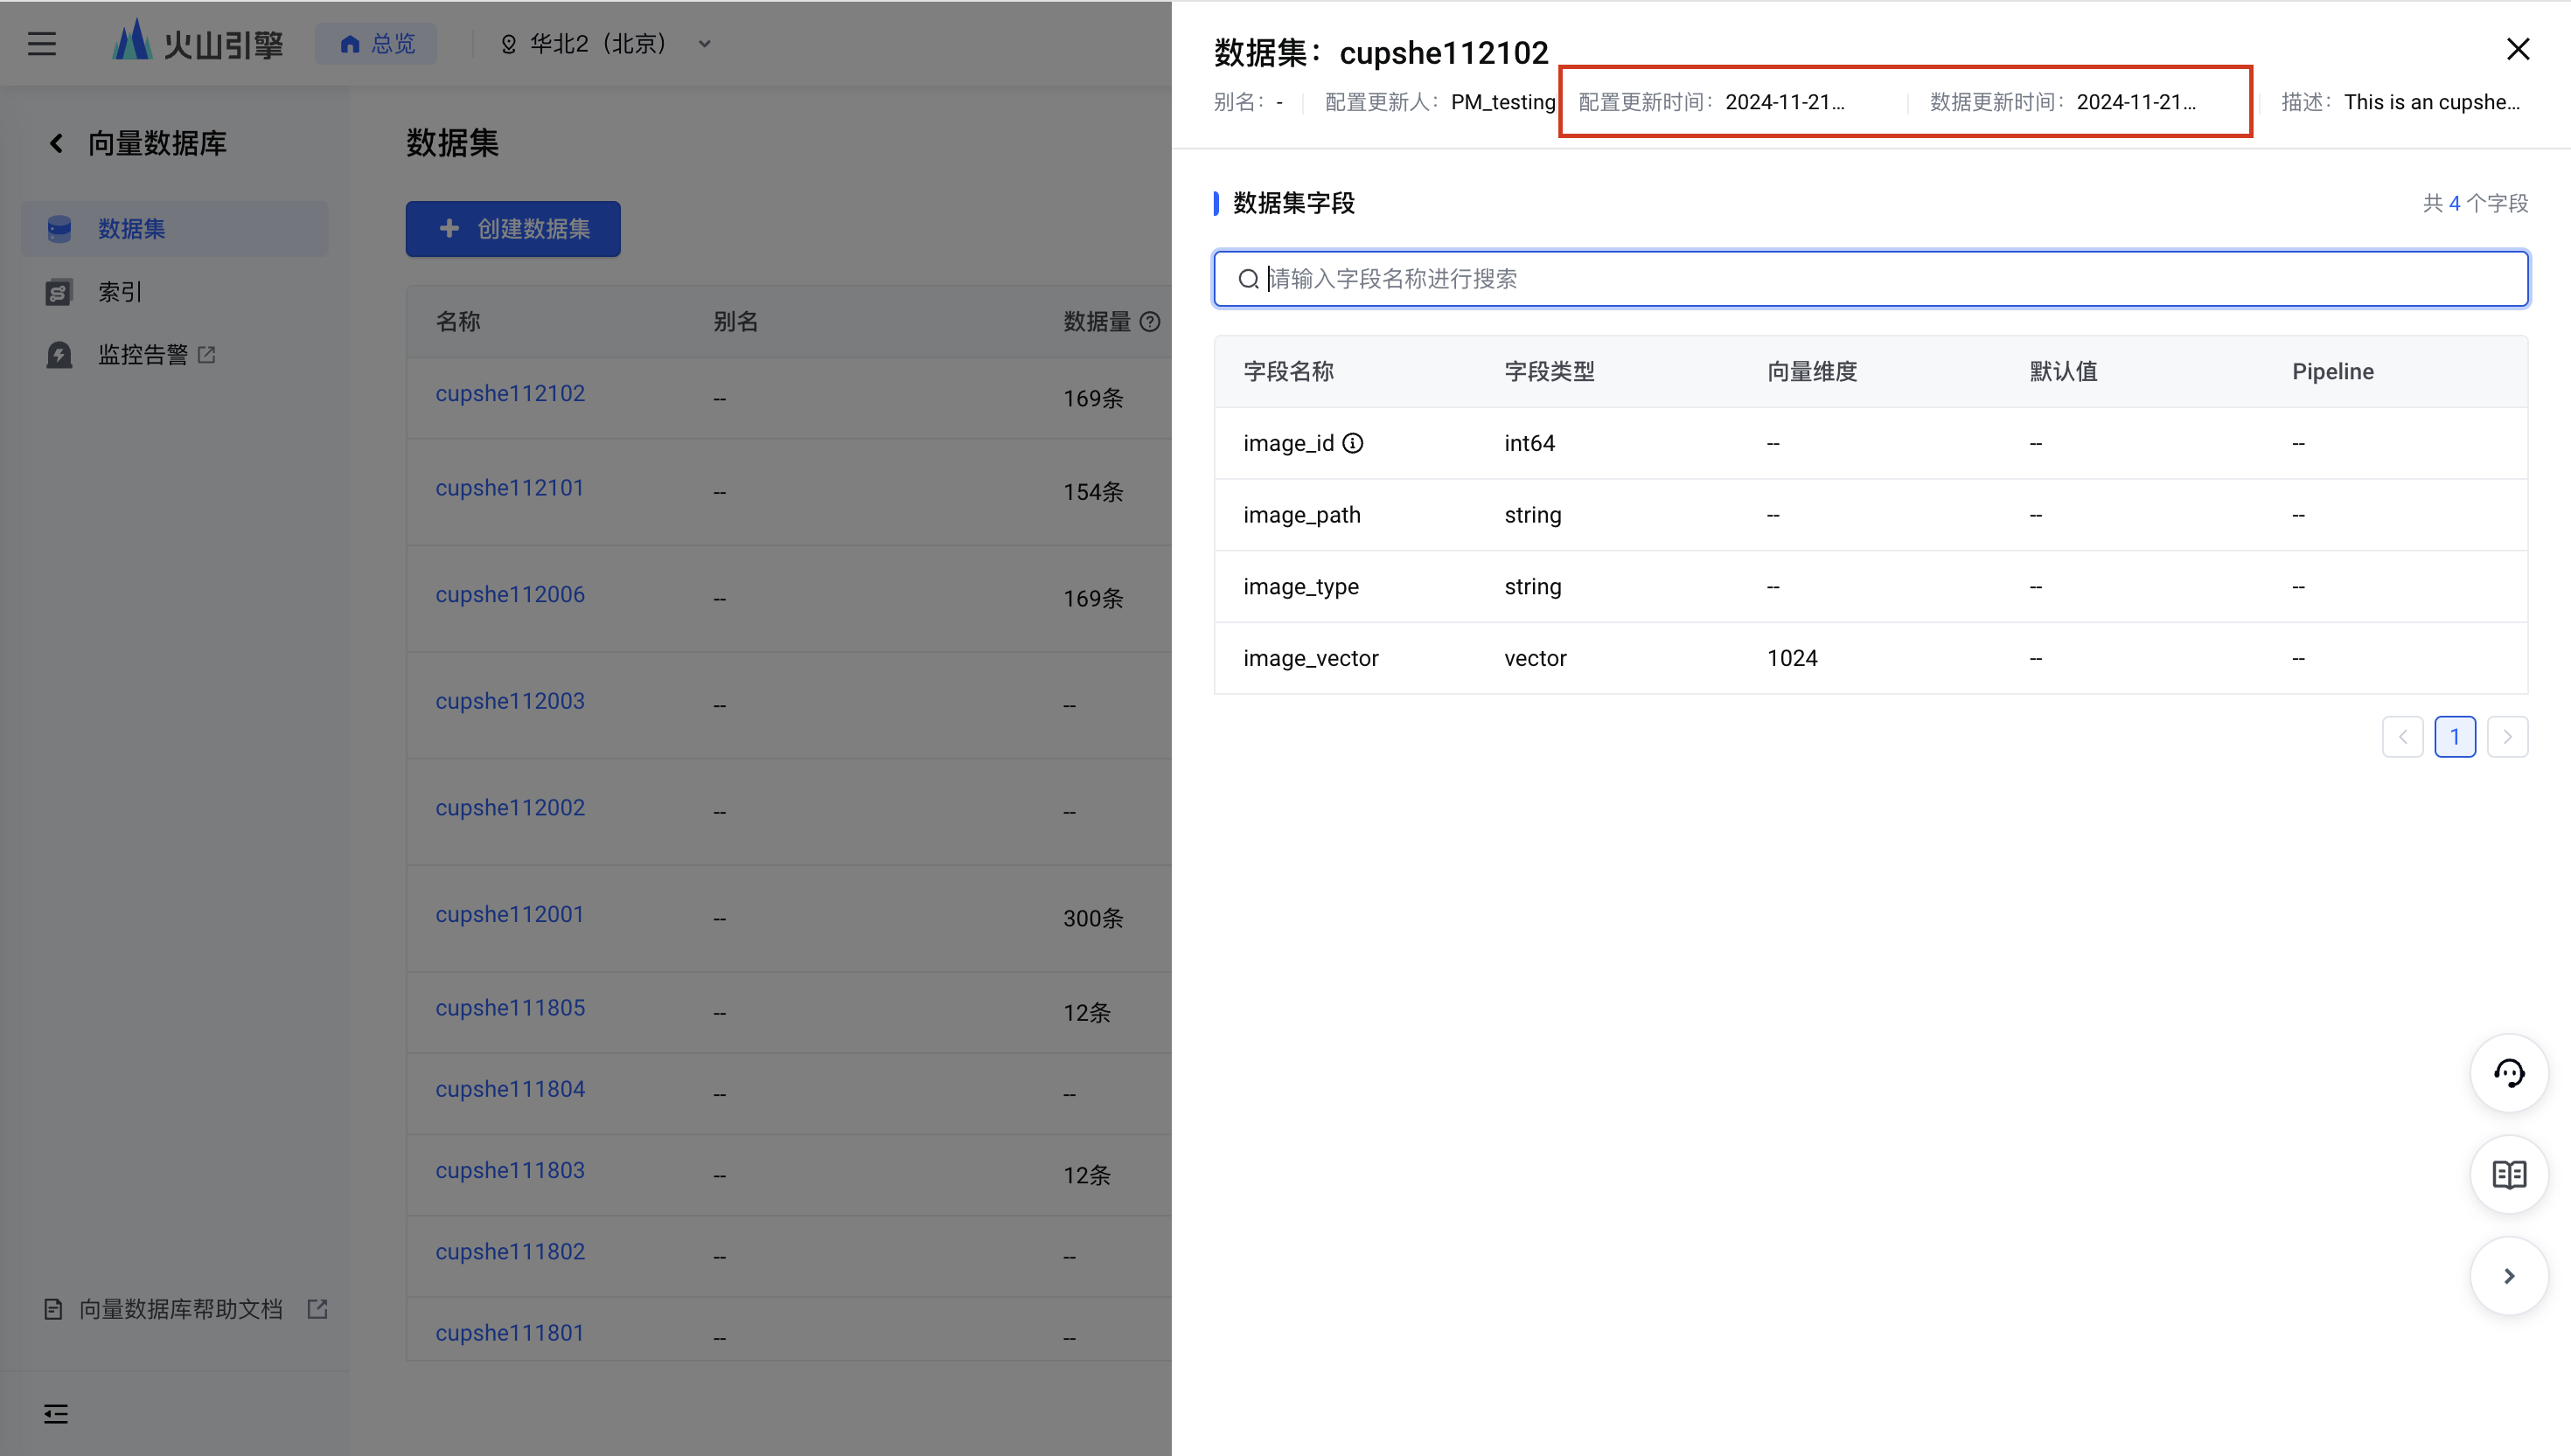
Task: Click the external link icon beside 监控告警
Action: 207,354
